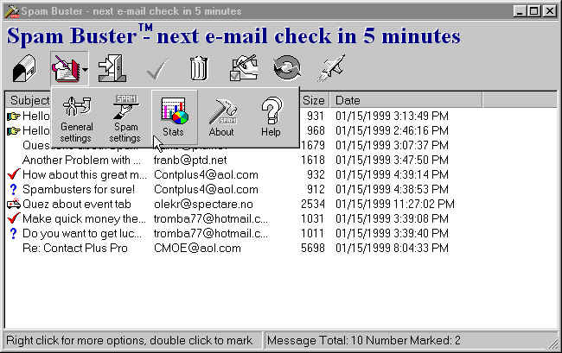The image size is (562, 353).
Task: Click pointing hand icon on the 2:46:16 PM Hello row
Action: point(13,130)
